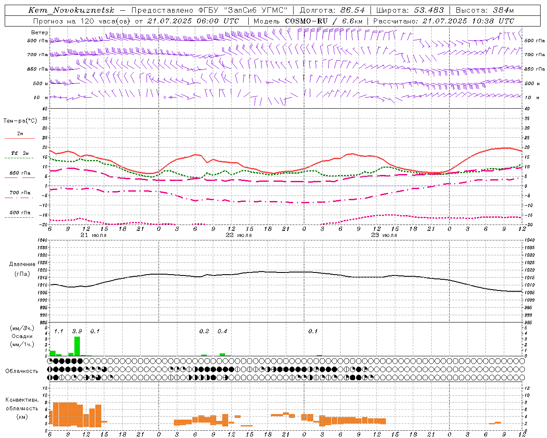Click the 10 м wind level label at left
This screenshot has width=547, height=438.
point(41,98)
